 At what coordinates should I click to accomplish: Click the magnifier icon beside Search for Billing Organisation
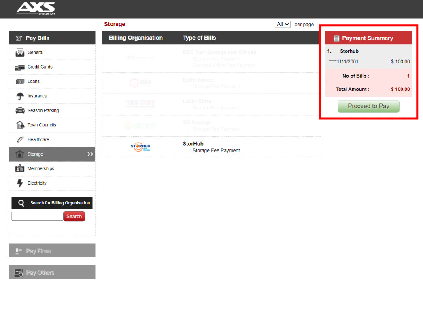[21, 203]
